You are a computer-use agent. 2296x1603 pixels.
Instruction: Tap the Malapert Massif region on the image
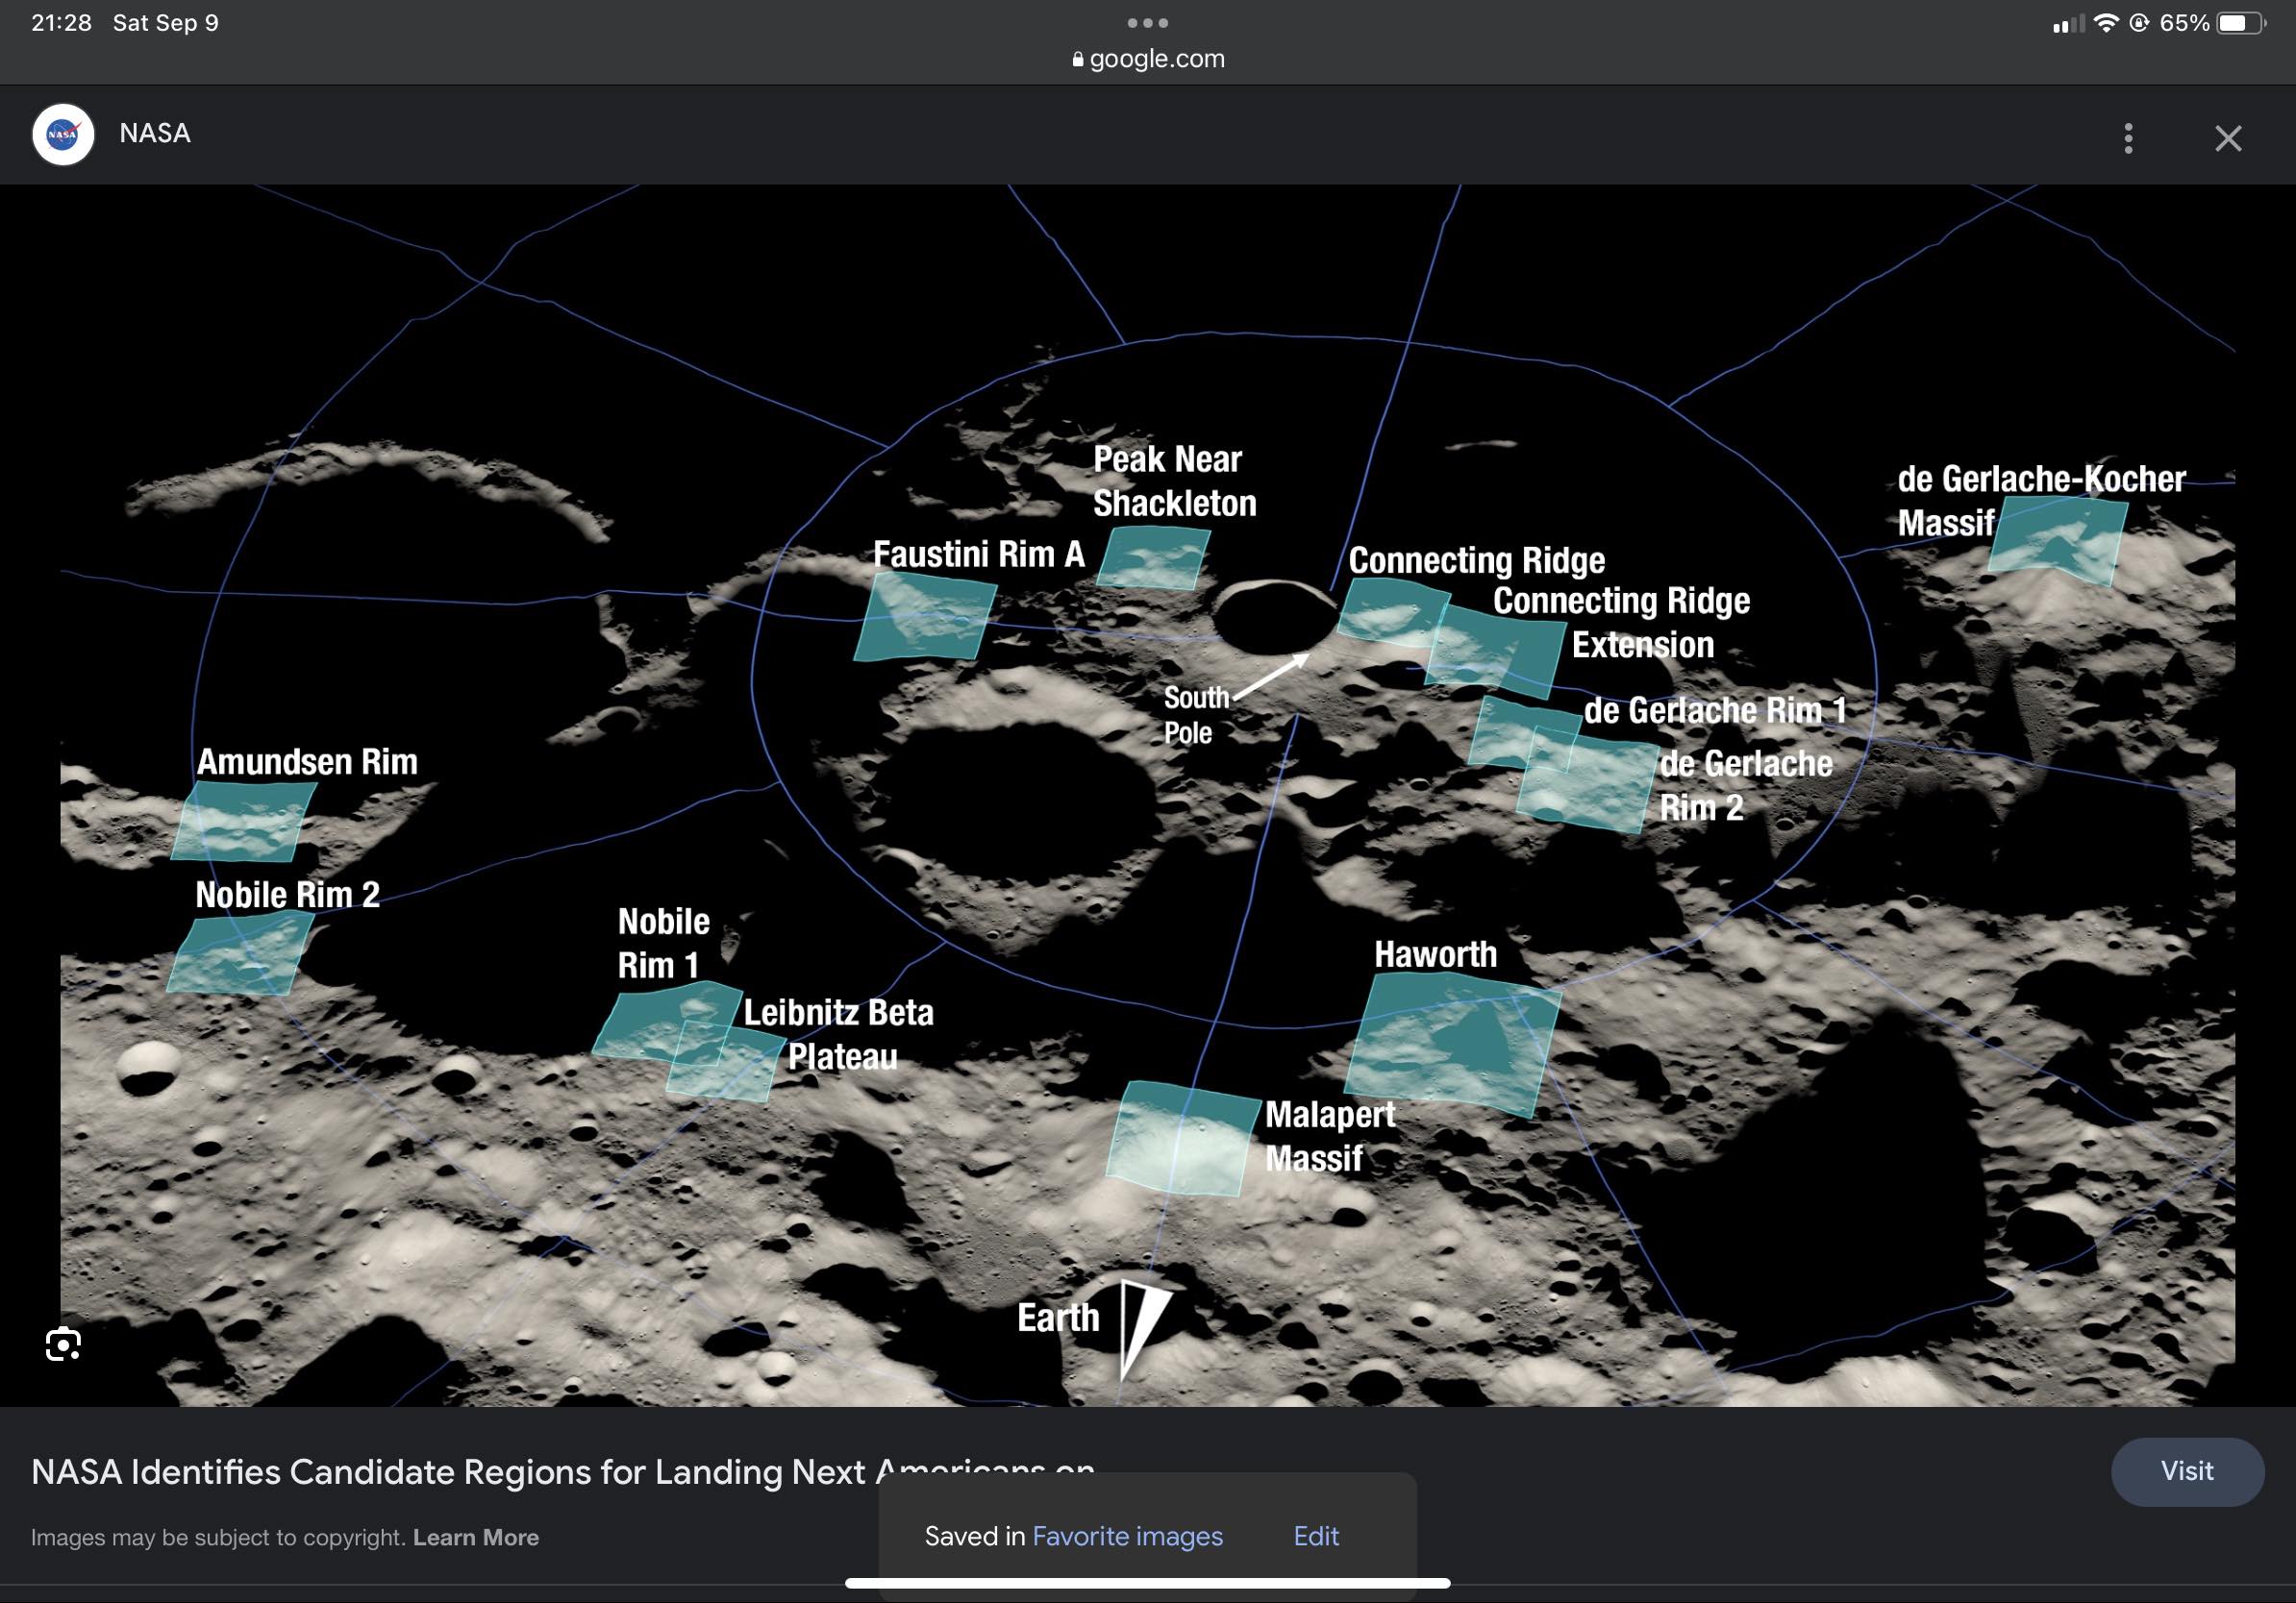1182,1139
